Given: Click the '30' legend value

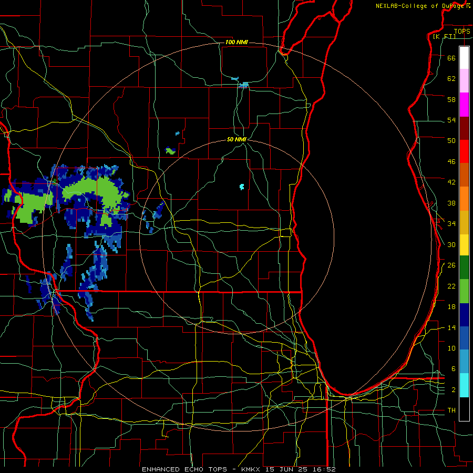Looking at the screenshot, I should pyautogui.click(x=451, y=244).
